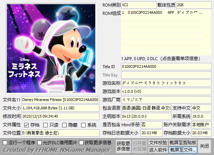This screenshot has width=214, height=155.
Task: Toggle the 只读 read-only checkbox
Action: (x=45, y=125)
